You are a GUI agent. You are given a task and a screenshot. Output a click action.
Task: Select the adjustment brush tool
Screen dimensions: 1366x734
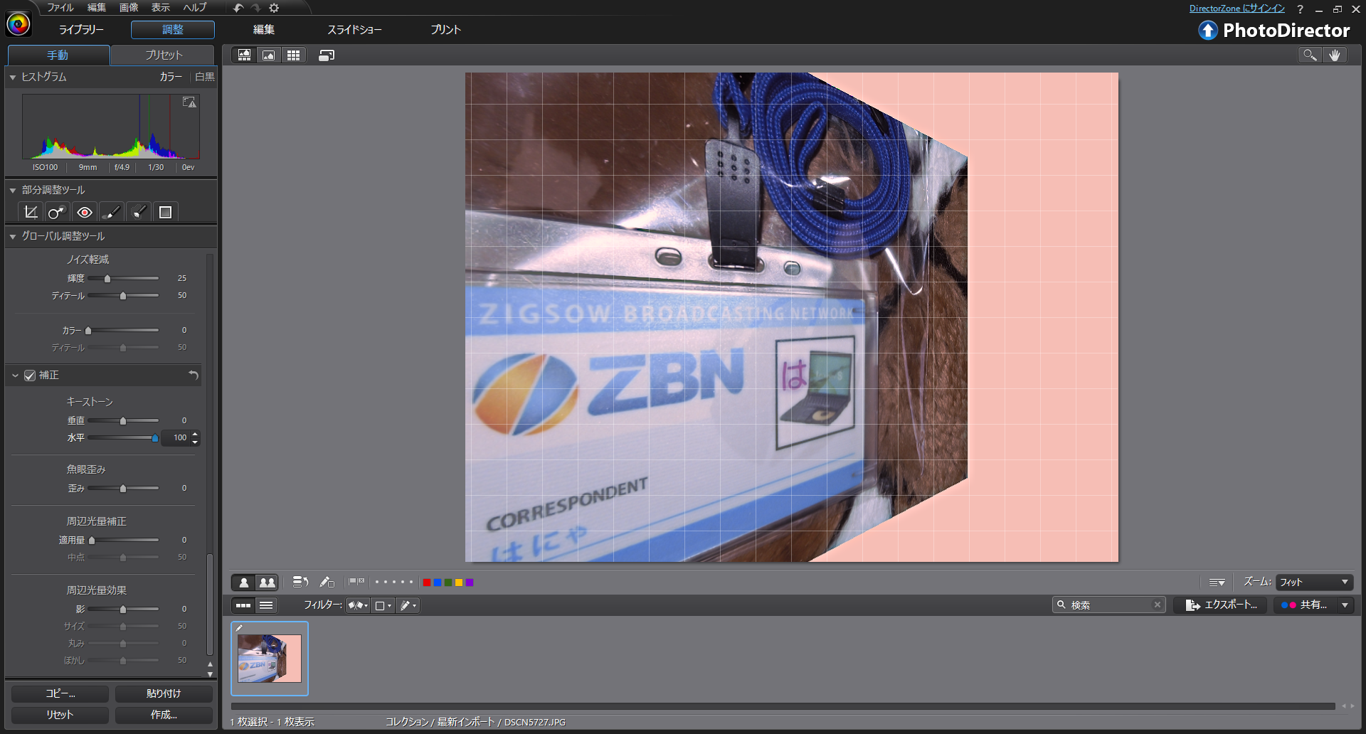tap(111, 212)
